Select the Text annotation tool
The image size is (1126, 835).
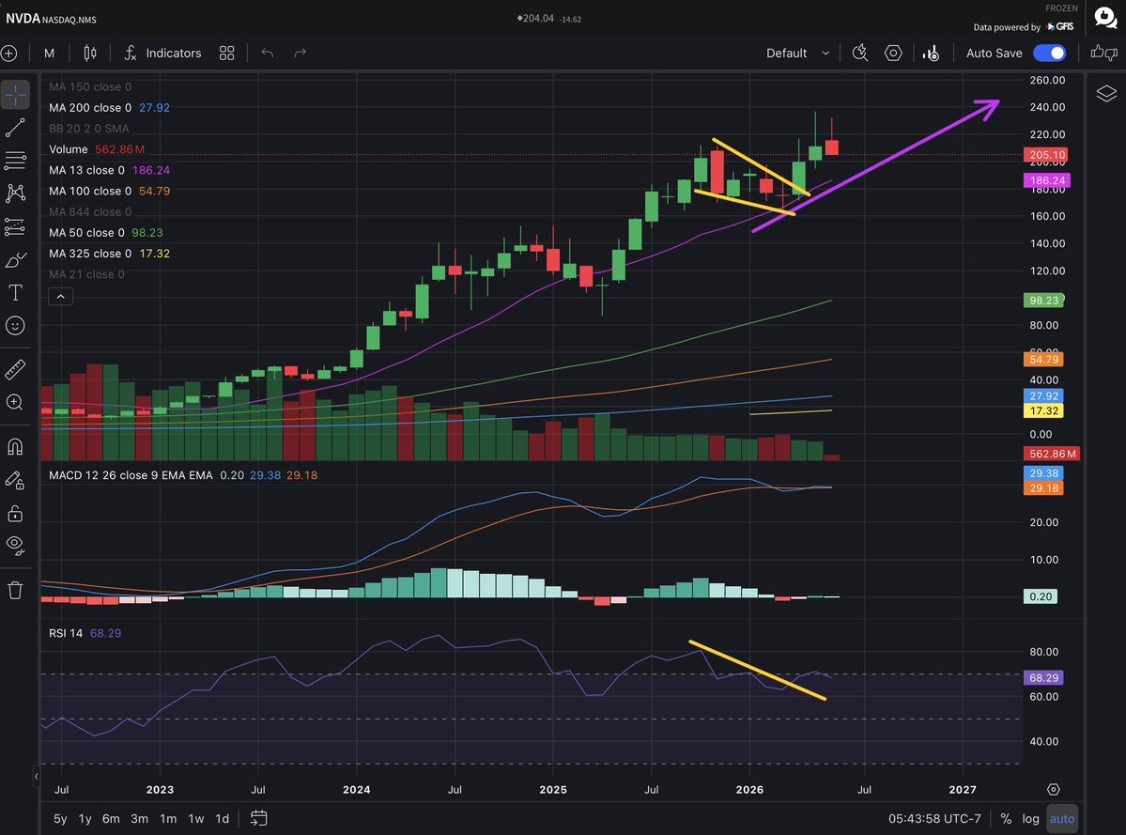pos(15,292)
